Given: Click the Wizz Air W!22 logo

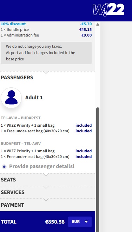Looking at the screenshot, I should point(108,10).
